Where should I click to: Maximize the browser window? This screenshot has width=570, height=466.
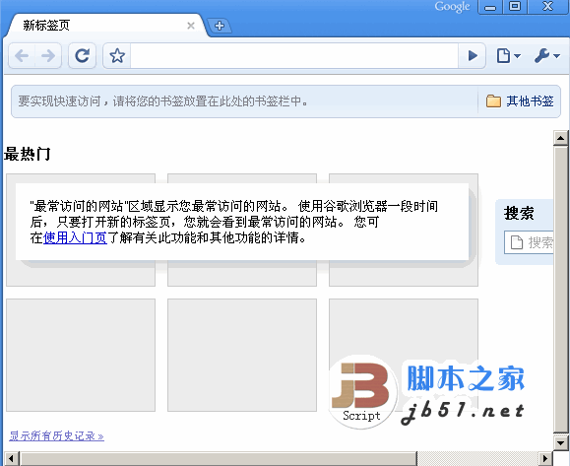click(515, 7)
